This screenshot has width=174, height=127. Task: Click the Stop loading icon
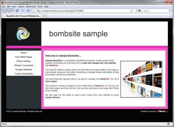(23, 11)
